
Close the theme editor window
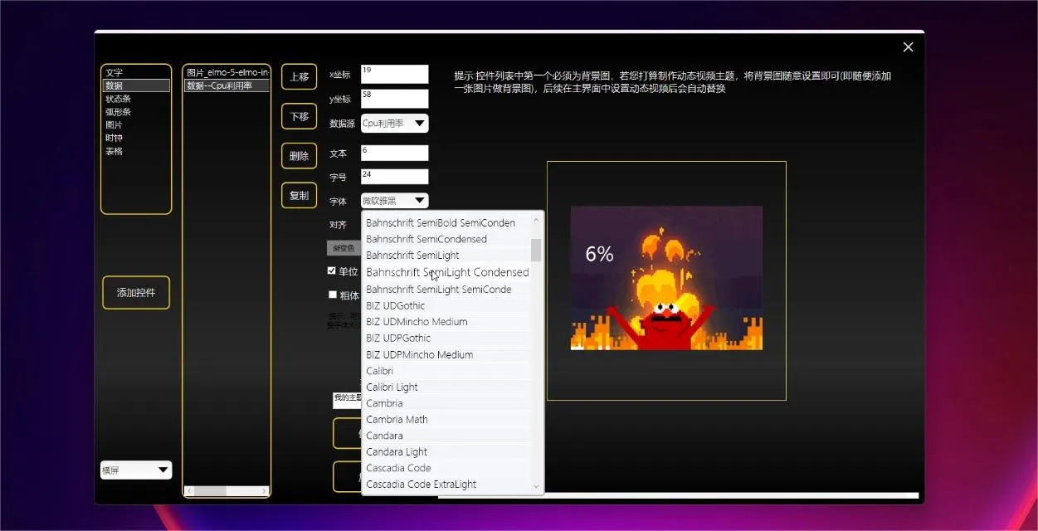(x=908, y=47)
